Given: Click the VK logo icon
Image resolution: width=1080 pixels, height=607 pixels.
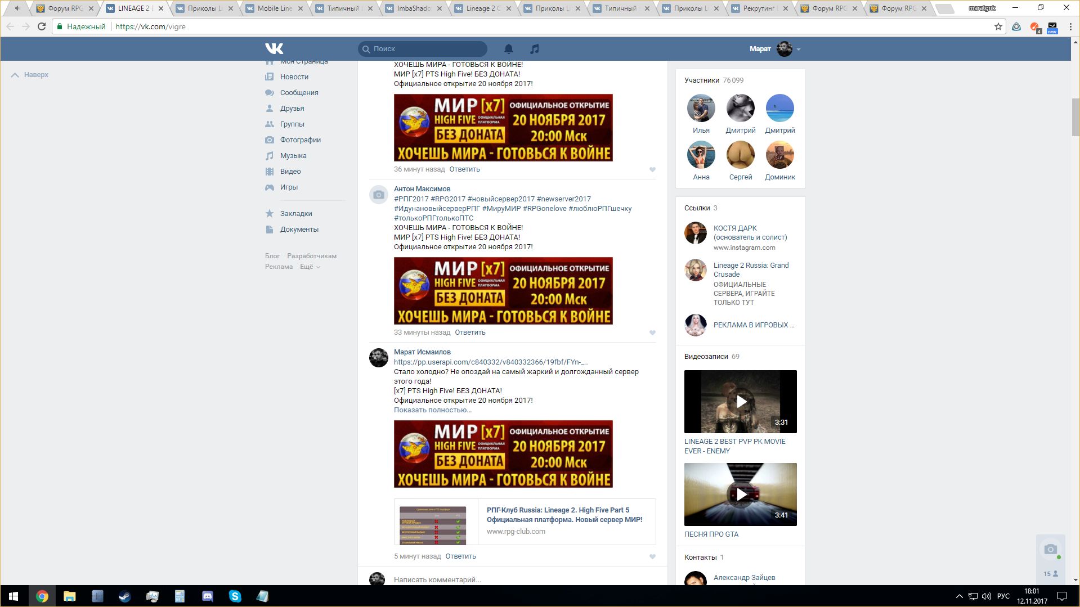Looking at the screenshot, I should (x=274, y=49).
